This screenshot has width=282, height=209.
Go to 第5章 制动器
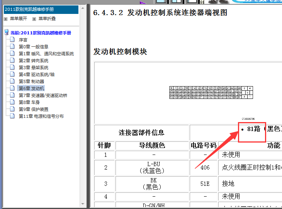tap(31, 82)
